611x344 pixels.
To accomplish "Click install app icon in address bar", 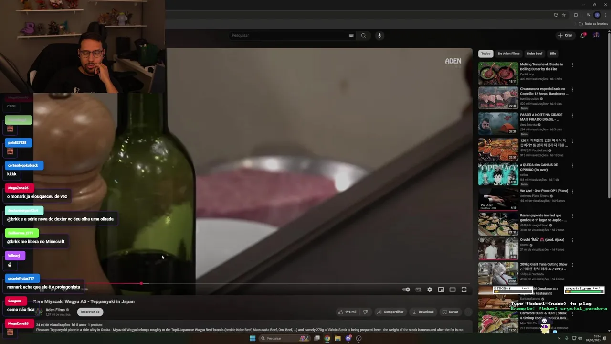I will pyautogui.click(x=556, y=15).
